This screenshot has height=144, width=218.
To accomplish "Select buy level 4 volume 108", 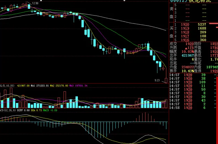I will (x=203, y=36).
